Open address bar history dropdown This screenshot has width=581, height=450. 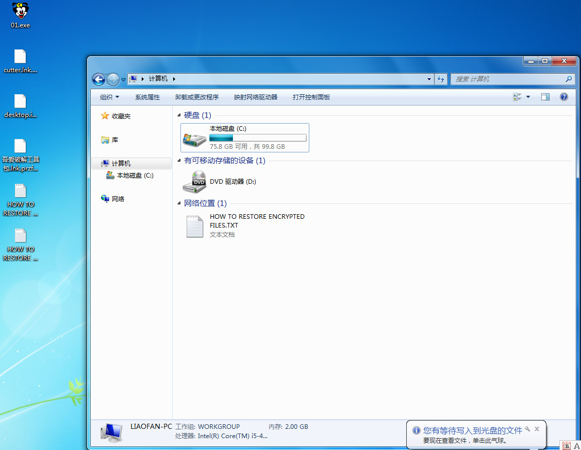pyautogui.click(x=429, y=79)
